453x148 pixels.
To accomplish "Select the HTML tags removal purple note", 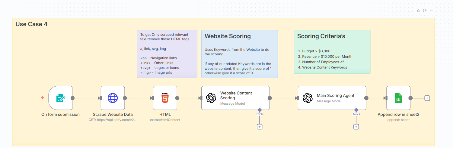I will [x=167, y=54].
